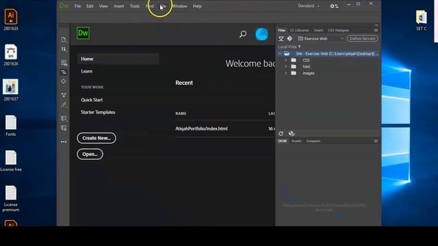Select the Fonts desktop file

coord(11,126)
